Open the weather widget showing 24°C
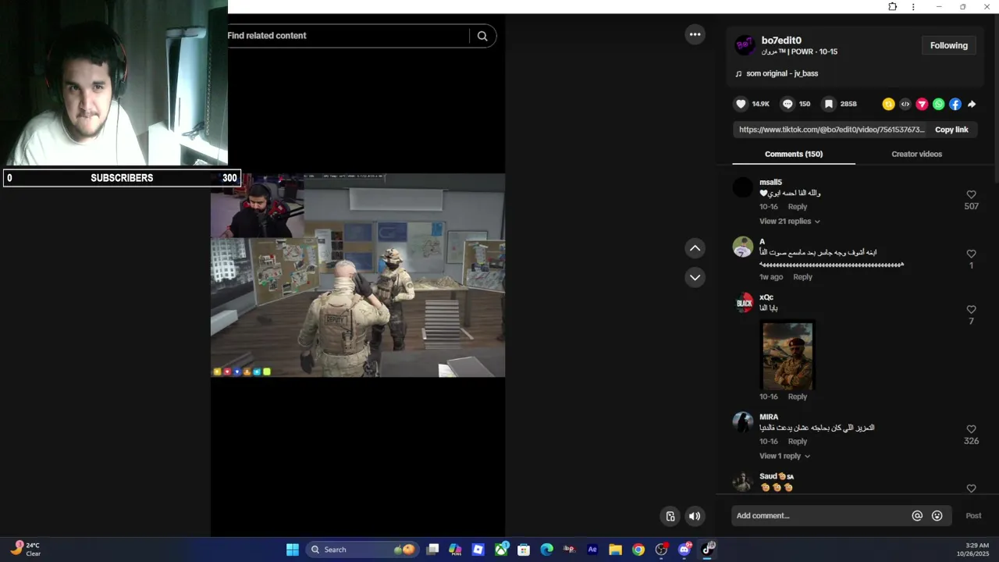 pos(25,550)
